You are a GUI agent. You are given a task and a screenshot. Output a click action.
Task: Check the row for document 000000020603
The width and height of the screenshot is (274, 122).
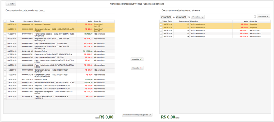click(5, 47)
